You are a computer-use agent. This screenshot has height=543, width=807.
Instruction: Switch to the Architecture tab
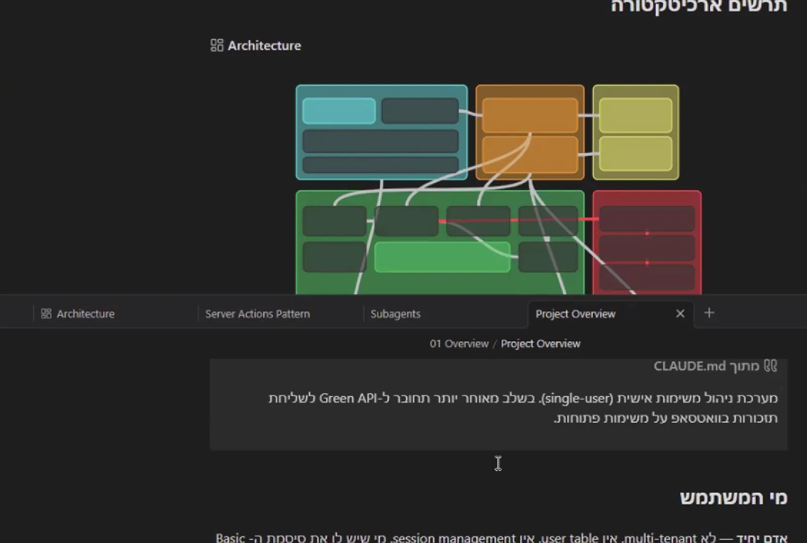[85, 314]
